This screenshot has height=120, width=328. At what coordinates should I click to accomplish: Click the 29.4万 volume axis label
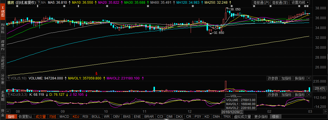point(320,88)
